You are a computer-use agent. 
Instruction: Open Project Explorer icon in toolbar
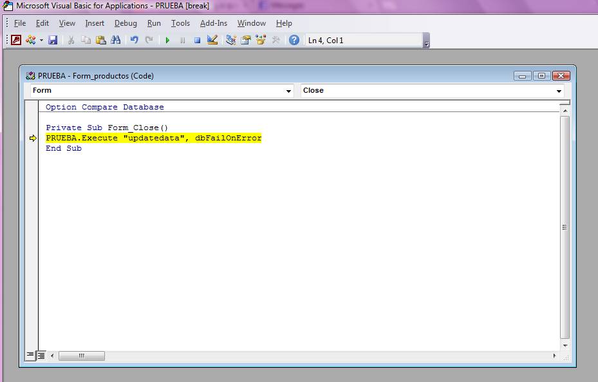(x=230, y=40)
